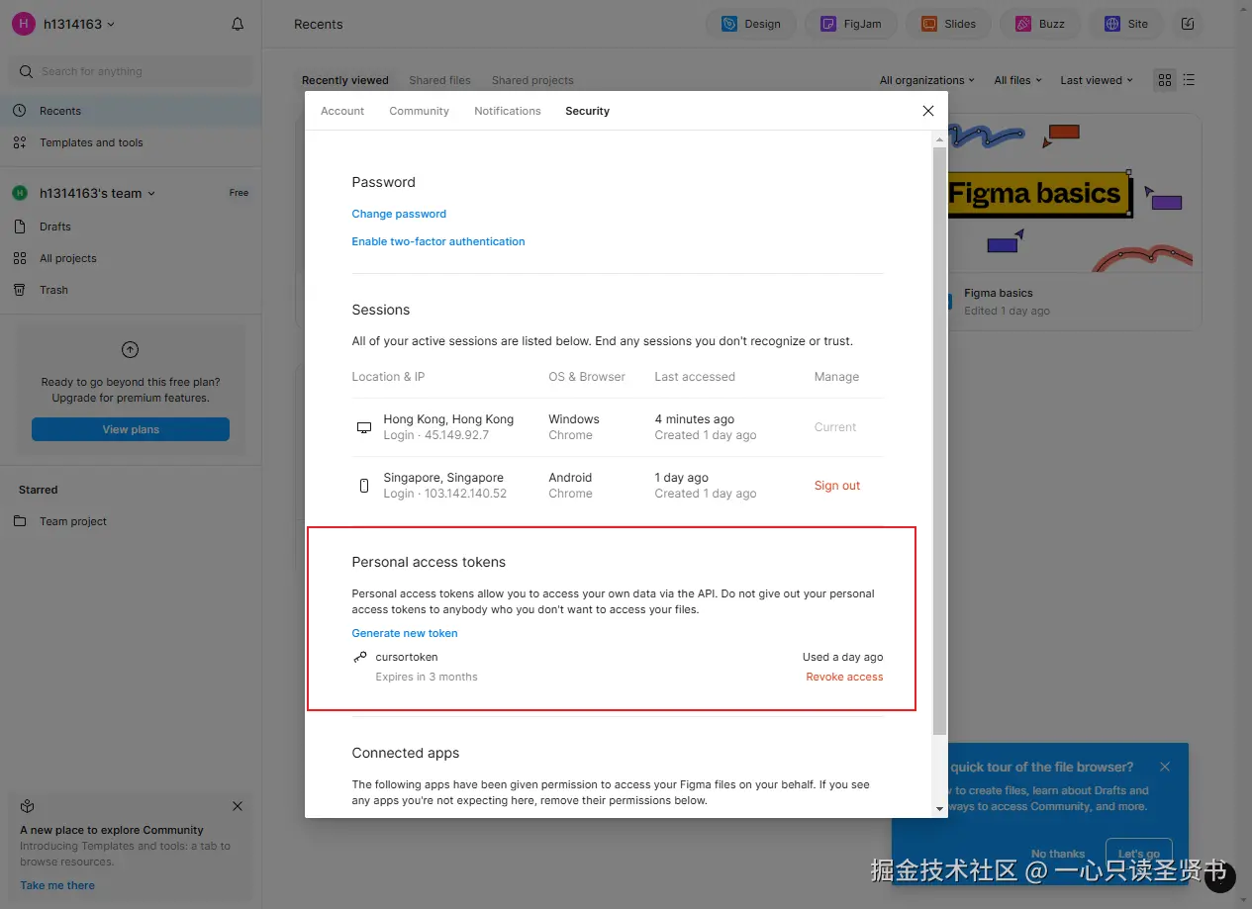1252x909 pixels.
Task: Open the All files filter dropdown
Action: (1017, 80)
